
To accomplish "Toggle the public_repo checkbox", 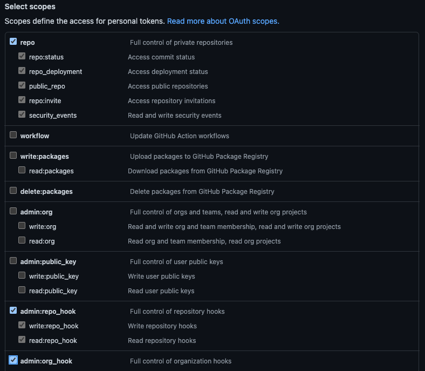I will (22, 85).
